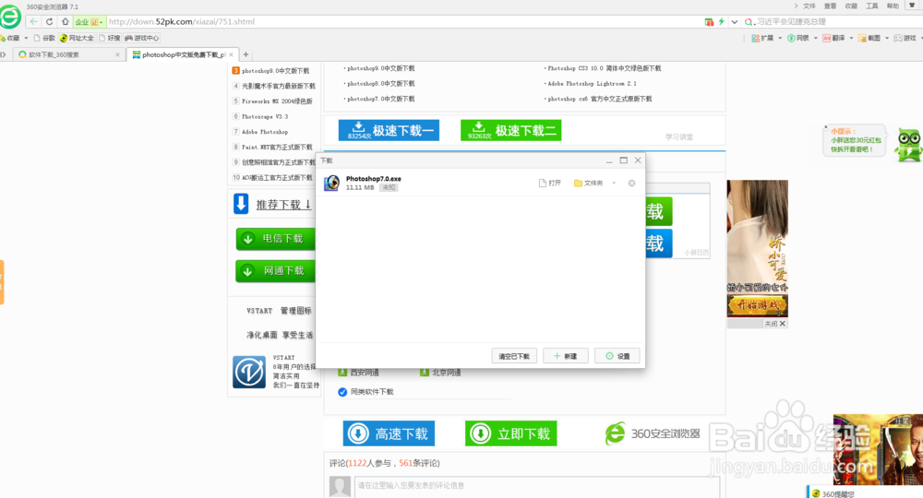Viewport: 923px width, 498px height.
Task: Toggle the sidebar panel icon left of tabs
Action: click(4, 54)
